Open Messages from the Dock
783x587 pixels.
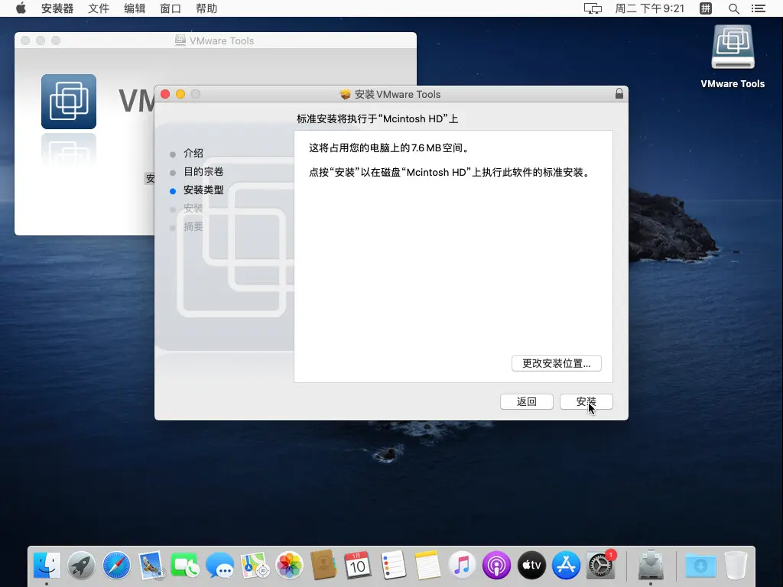click(219, 566)
